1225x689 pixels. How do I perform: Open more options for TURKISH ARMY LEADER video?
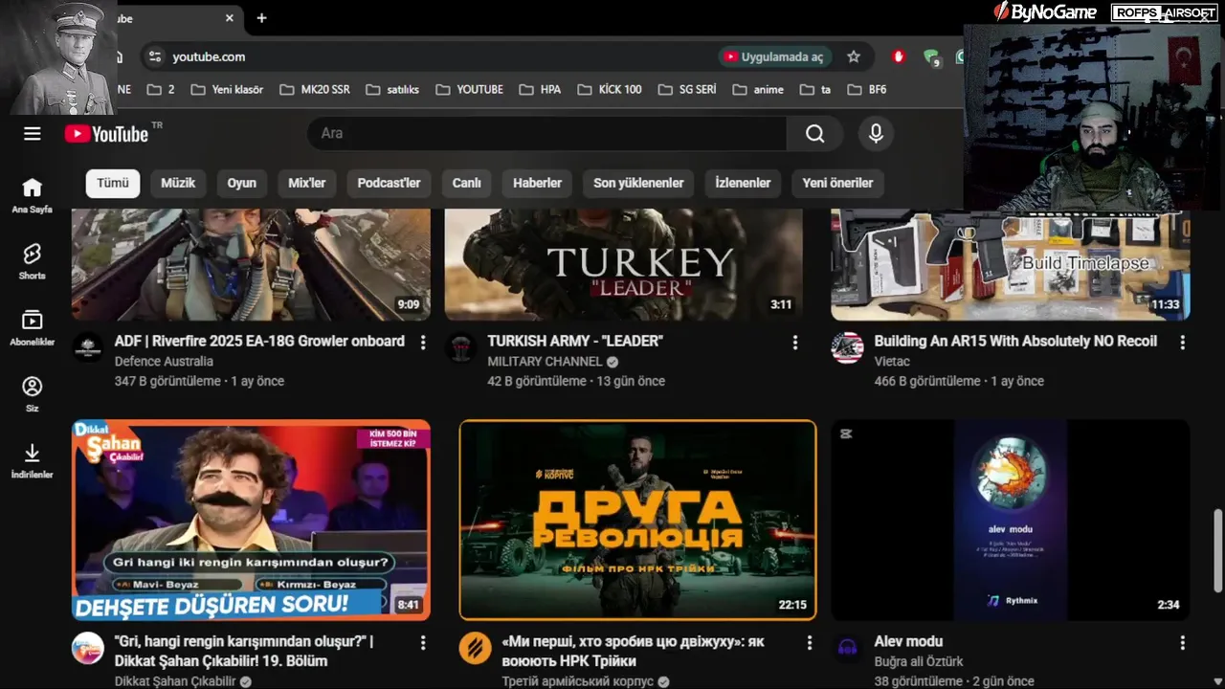click(x=794, y=342)
